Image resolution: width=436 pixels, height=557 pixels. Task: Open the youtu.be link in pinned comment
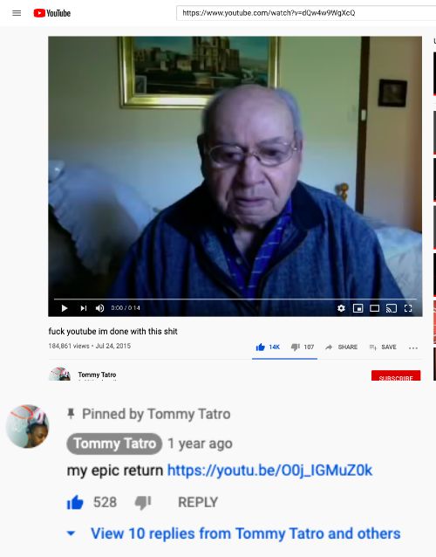pyautogui.click(x=269, y=471)
